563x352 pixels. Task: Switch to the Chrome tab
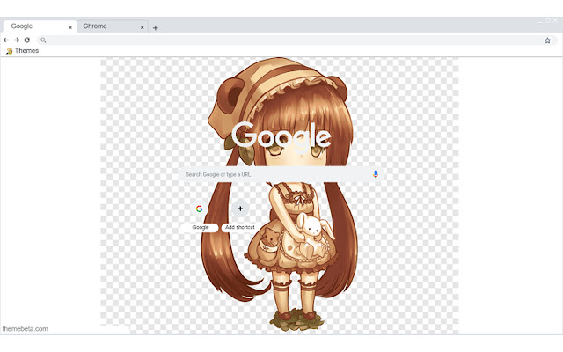[112, 26]
